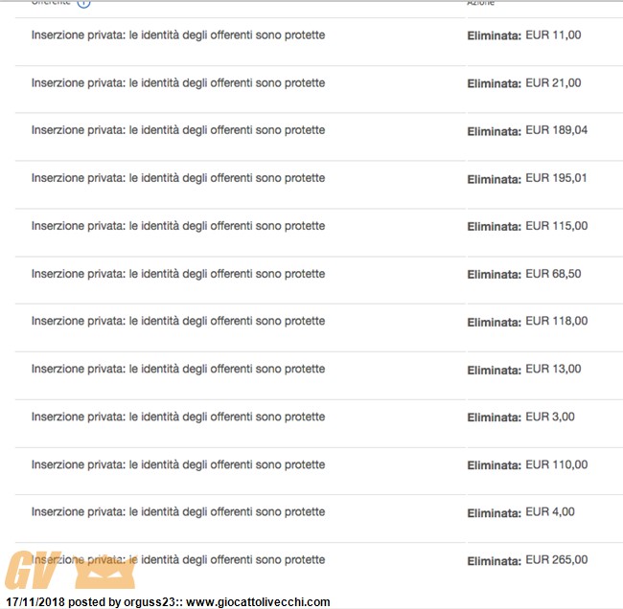
Task: Click the EUR 13,00 removed bid amount
Action: [x=553, y=370]
